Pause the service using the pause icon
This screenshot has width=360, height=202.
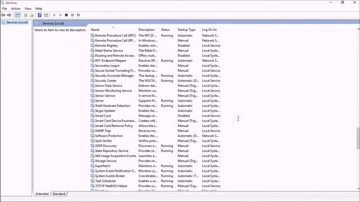coord(73,15)
